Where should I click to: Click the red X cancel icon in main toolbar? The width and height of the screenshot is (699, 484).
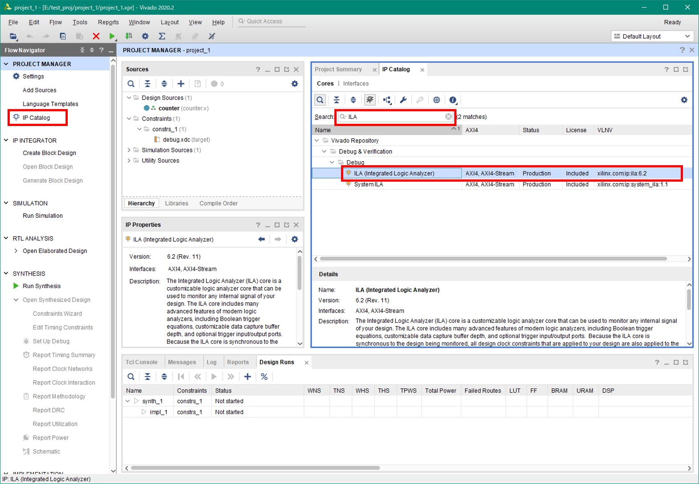pyautogui.click(x=96, y=36)
